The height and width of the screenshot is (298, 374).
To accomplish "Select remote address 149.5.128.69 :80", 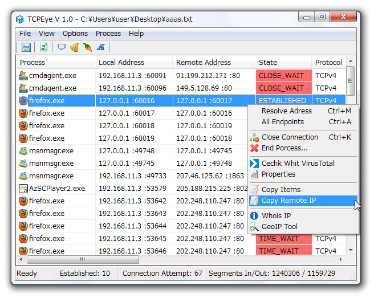I will click(204, 88).
